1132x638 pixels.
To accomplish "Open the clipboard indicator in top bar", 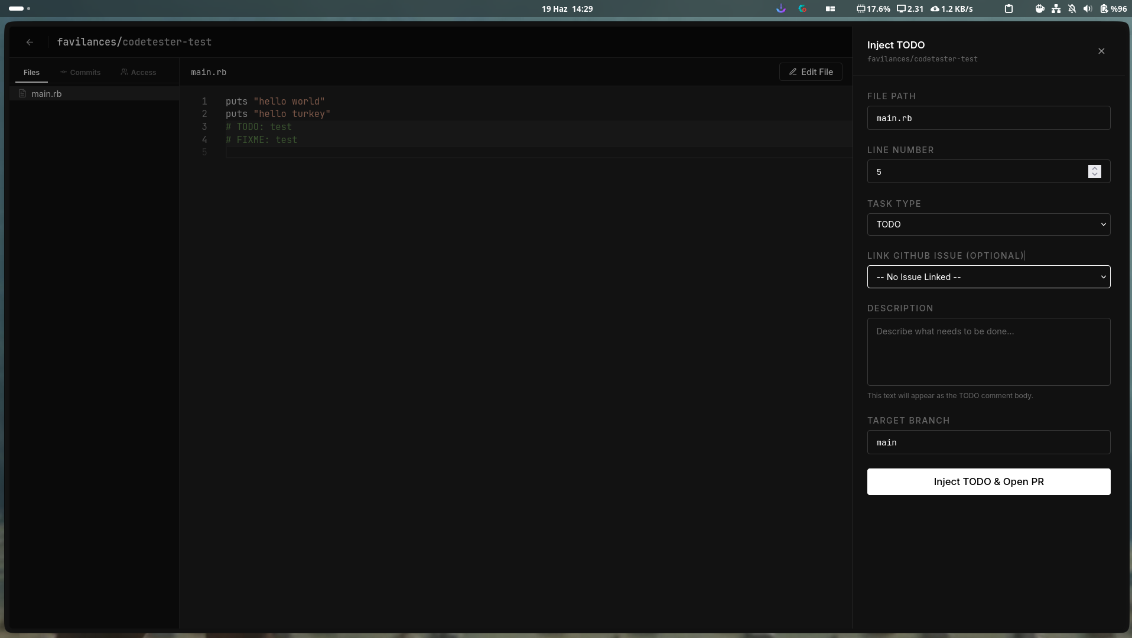I will [1009, 9].
